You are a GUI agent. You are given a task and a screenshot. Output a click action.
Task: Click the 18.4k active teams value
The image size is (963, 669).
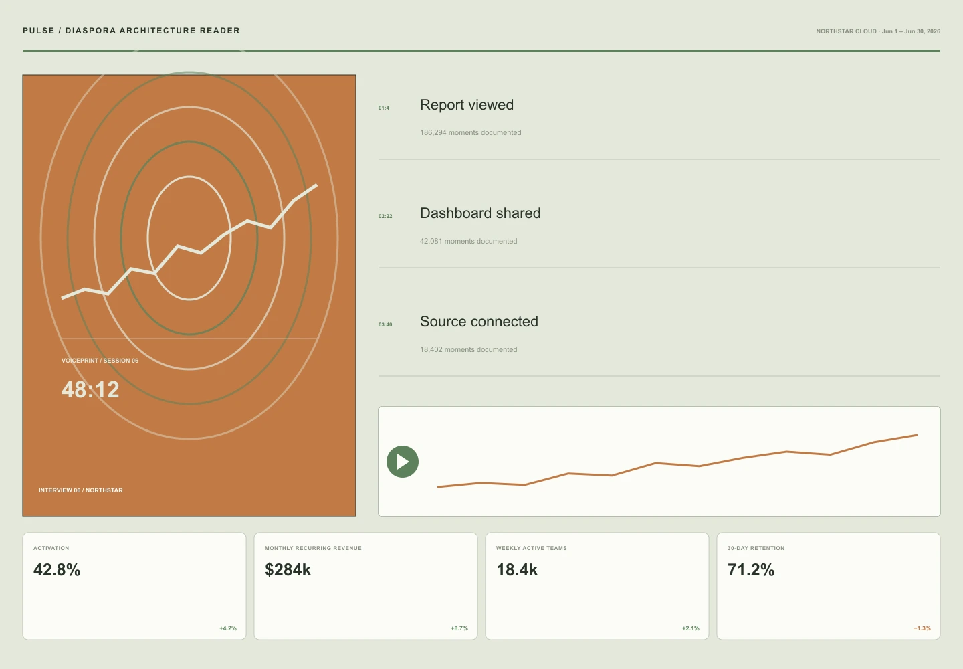point(517,570)
